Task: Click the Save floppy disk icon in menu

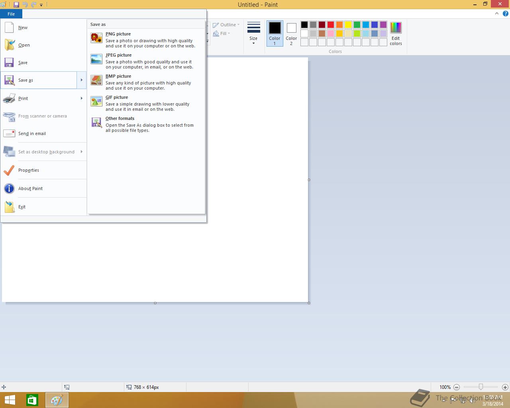Action: 9,63
